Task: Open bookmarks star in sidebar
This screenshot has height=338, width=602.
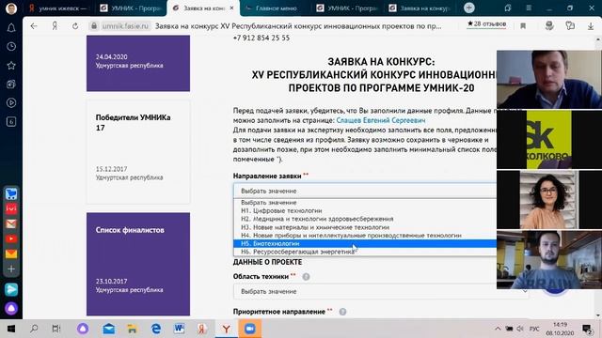Action: [x=11, y=65]
